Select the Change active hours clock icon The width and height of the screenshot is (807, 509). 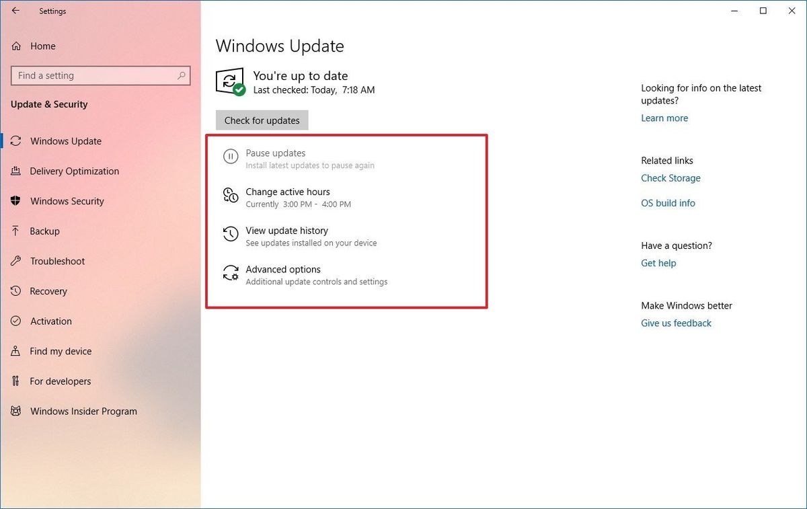(231, 196)
